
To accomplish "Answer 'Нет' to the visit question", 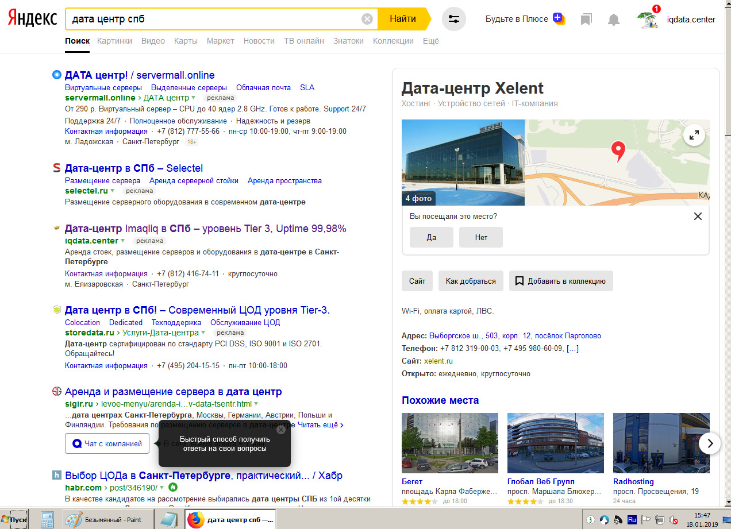I will point(481,237).
